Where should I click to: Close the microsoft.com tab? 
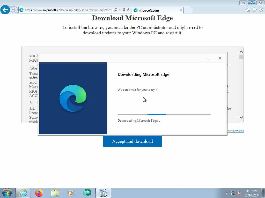coord(181,10)
